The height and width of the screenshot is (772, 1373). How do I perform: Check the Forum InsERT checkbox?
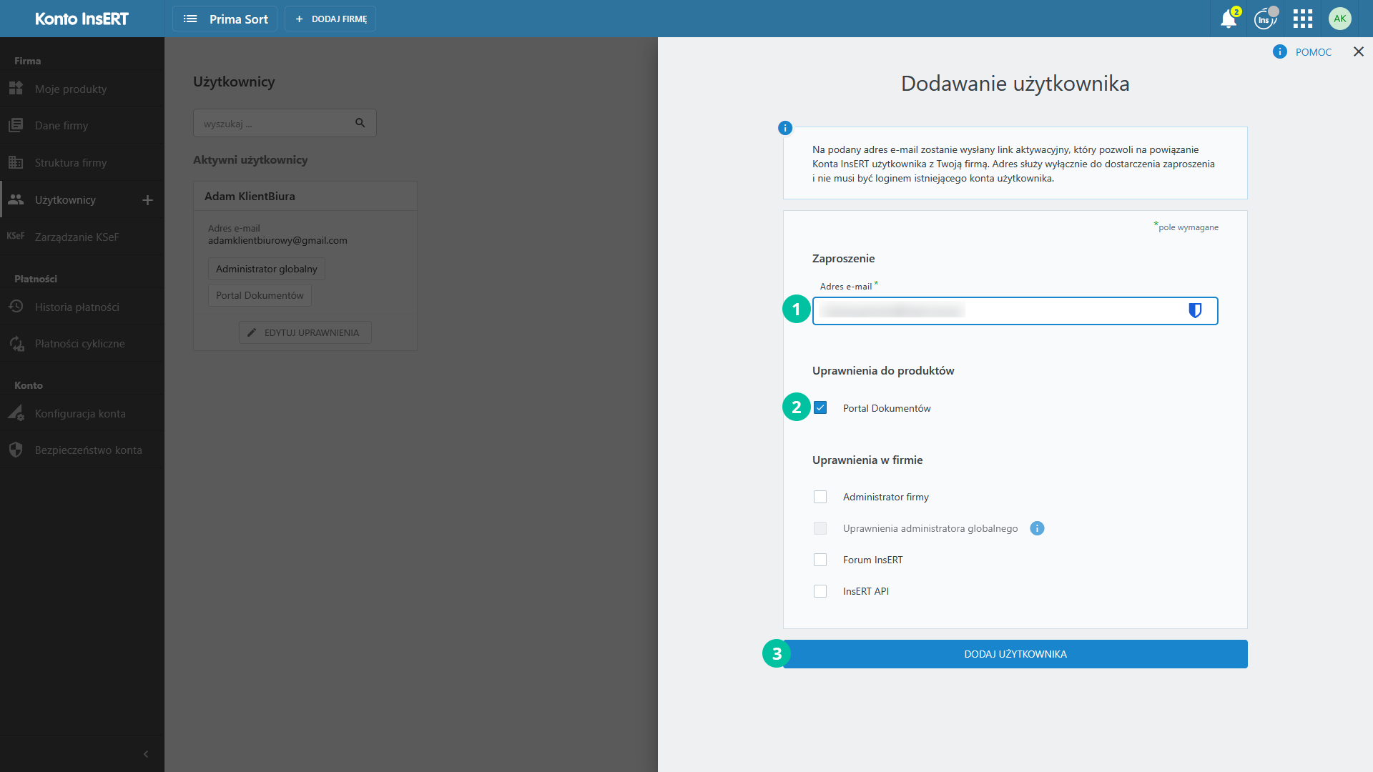coord(820,560)
